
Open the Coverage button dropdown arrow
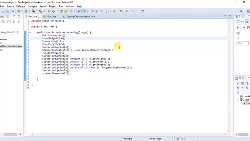point(37,11)
